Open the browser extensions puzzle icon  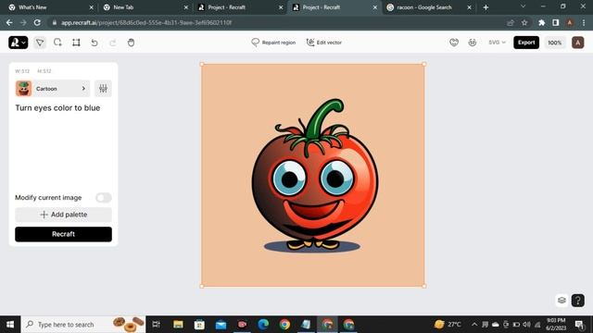[541, 22]
